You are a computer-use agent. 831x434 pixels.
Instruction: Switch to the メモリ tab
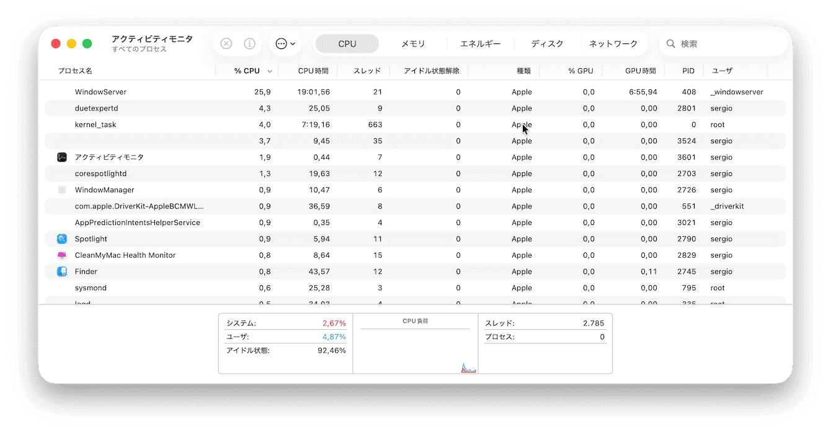coord(413,44)
